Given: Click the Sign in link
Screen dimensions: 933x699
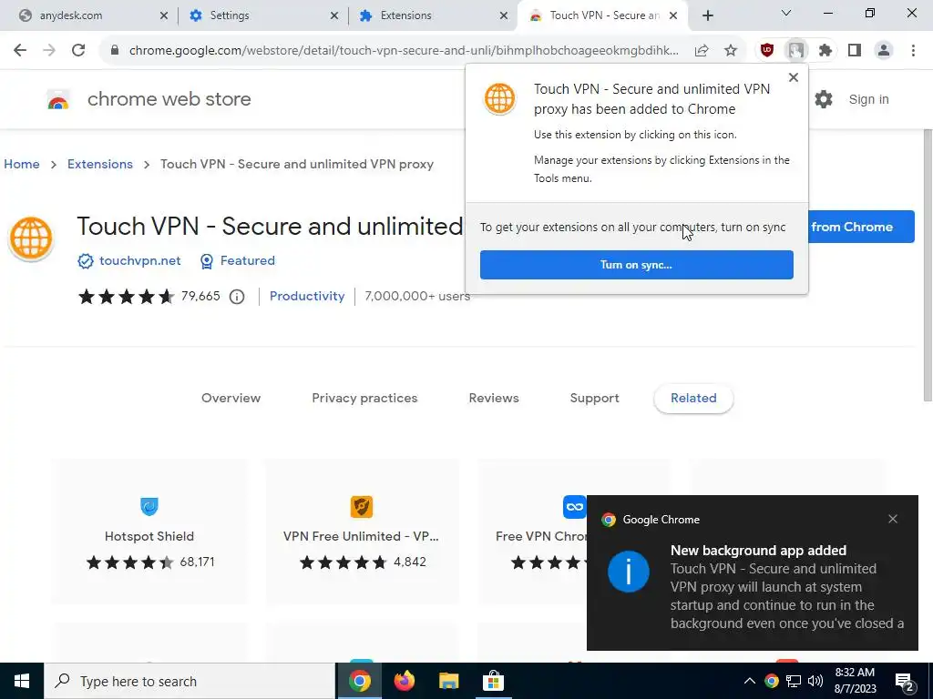Looking at the screenshot, I should coord(868,99).
